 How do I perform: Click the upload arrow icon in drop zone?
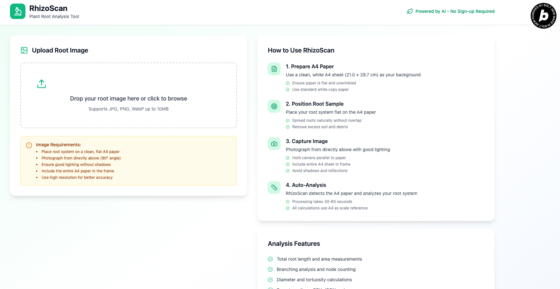42,84
